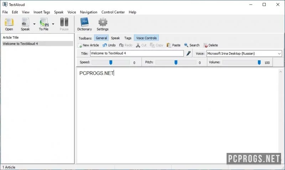Click the Speak toolbar icon
The image size is (285, 170).
(25, 24)
